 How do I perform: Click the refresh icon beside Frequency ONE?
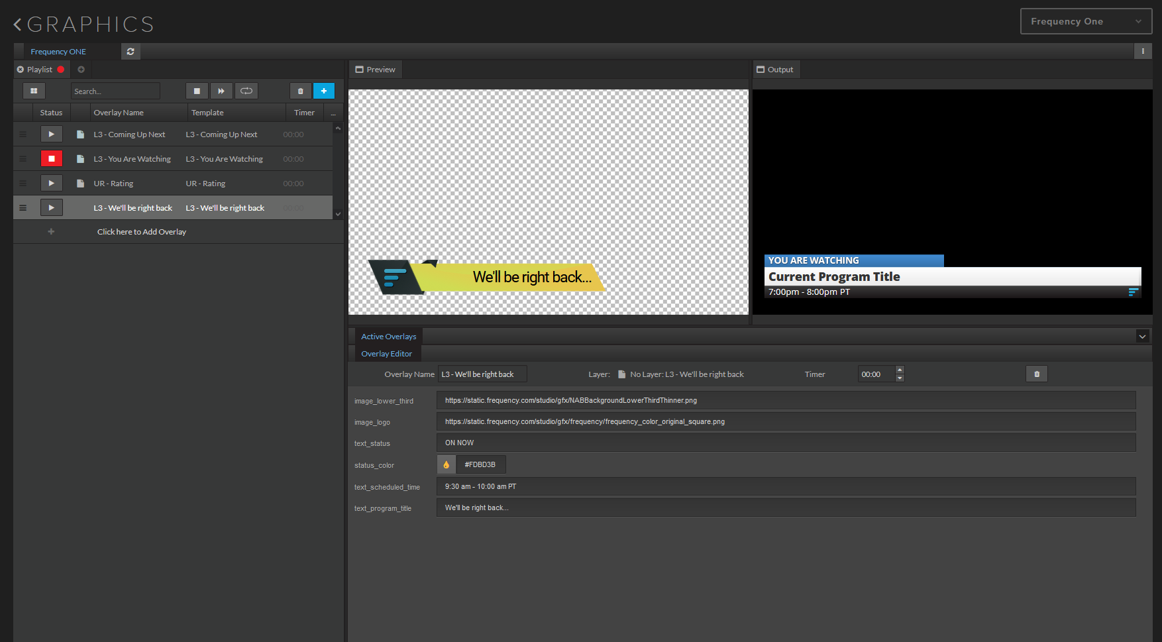(131, 52)
